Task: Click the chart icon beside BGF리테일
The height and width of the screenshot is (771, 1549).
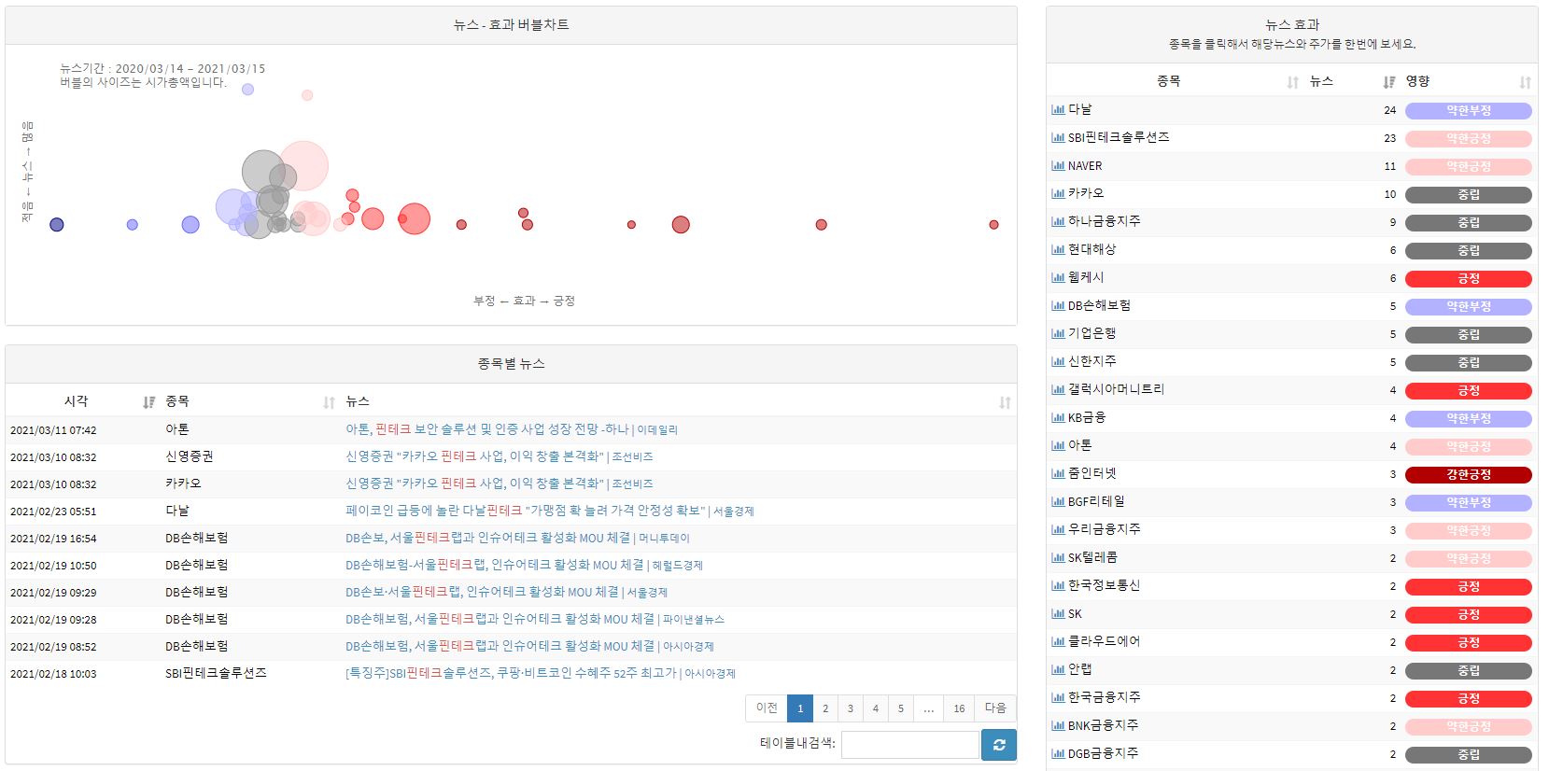Action: 1058,502
